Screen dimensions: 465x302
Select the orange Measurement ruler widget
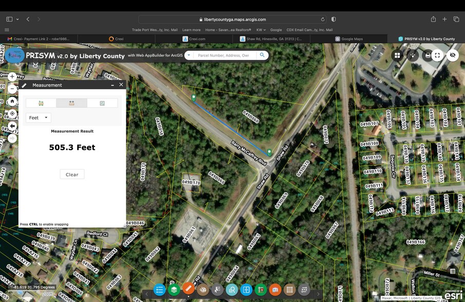pos(189,288)
